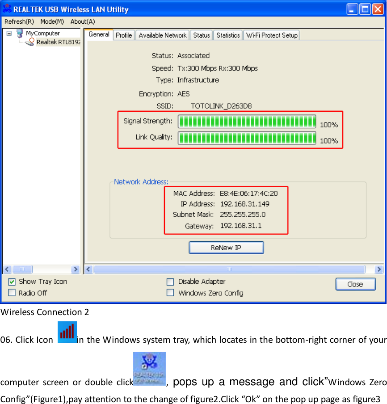This screenshot has height=404, width=387.
Task: Click the Subnet Mask value 255.255.255.0
Action: click(243, 215)
